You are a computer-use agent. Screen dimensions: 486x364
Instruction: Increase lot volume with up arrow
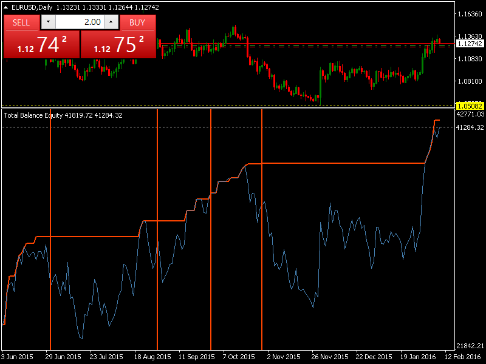[111, 22]
